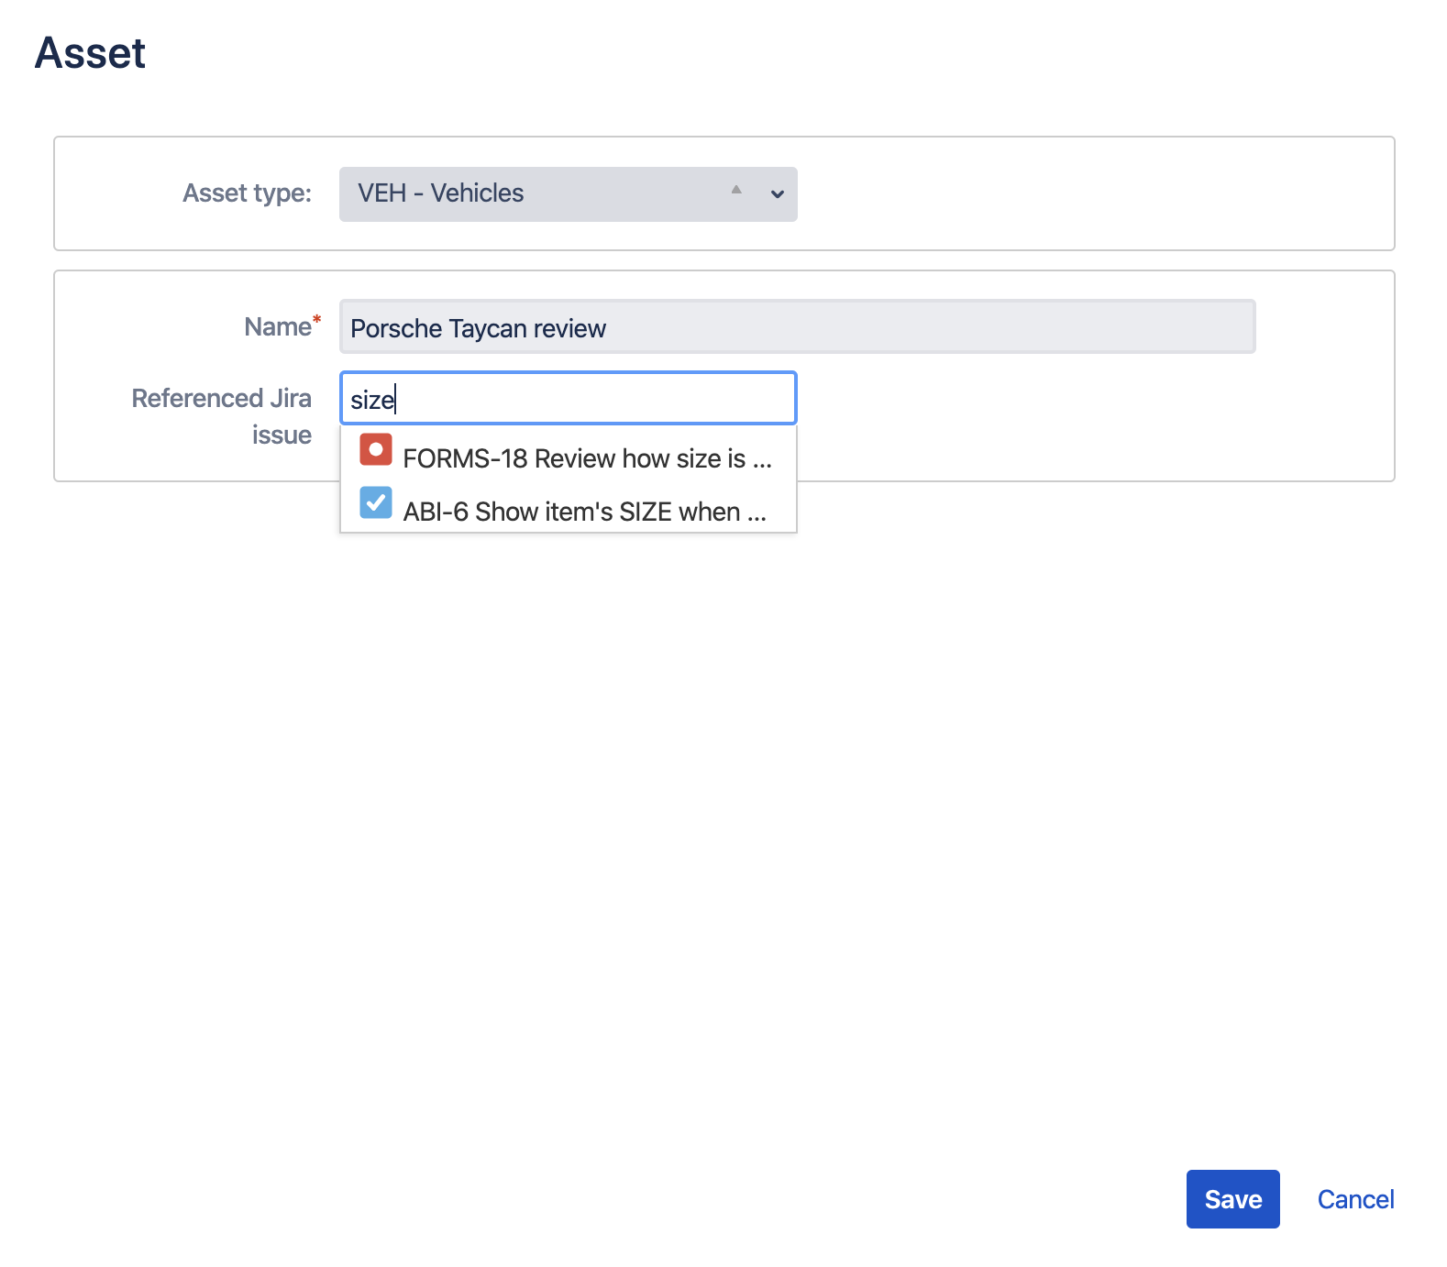Click the Name field label
Image resolution: width=1447 pixels, height=1267 pixels.
[277, 327]
